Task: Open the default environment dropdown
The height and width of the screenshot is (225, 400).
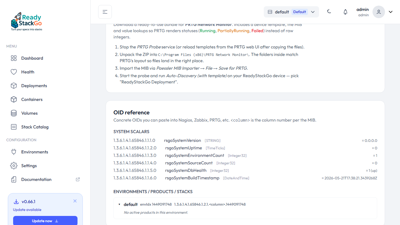Action: point(291,12)
